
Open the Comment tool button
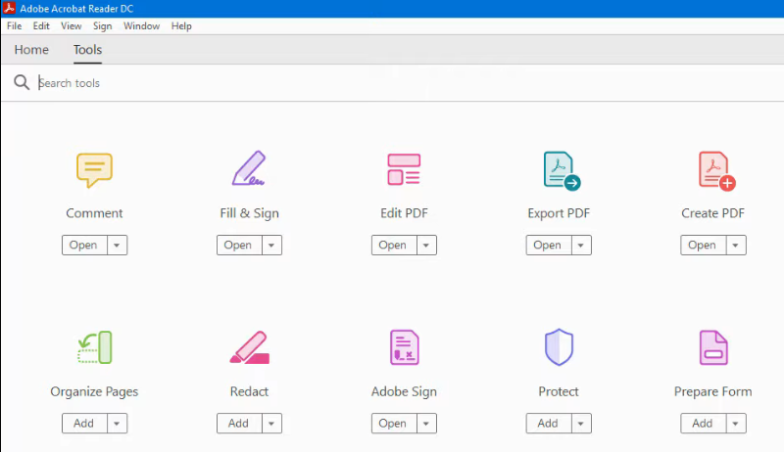coord(84,245)
